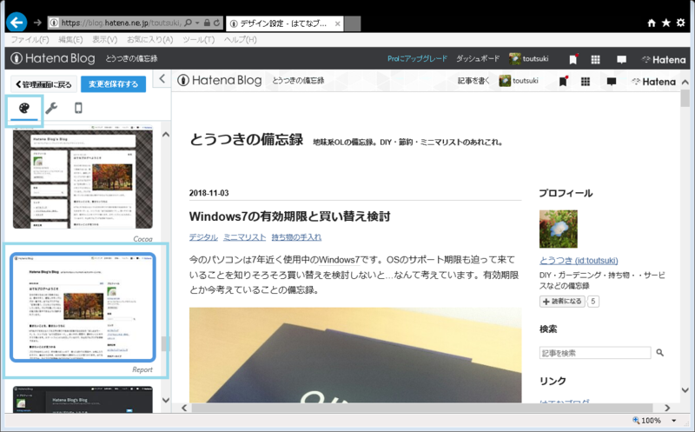This screenshot has width=695, height=432.
Task: Click toutsuki user in dark header
Action: pos(529,58)
